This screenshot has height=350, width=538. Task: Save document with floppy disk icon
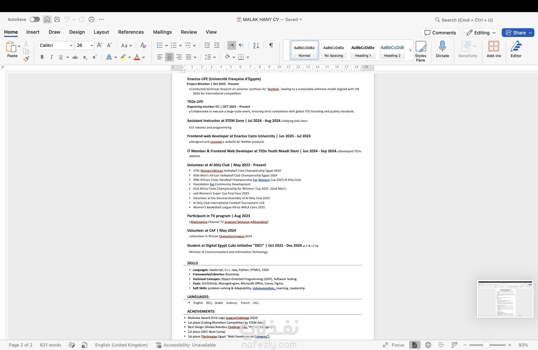point(57,19)
